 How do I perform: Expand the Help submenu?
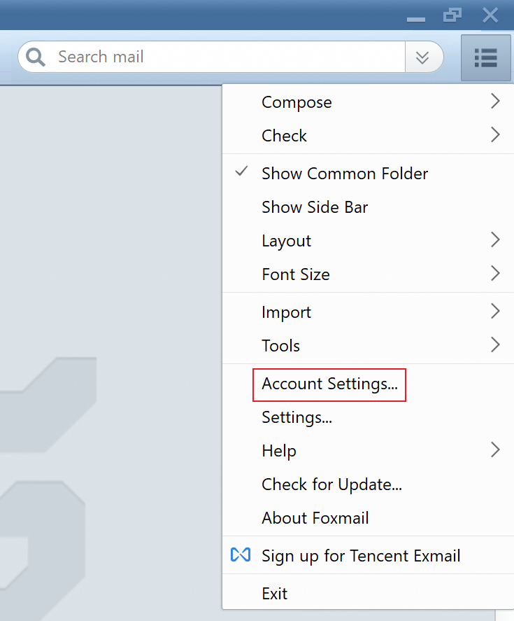coord(279,451)
